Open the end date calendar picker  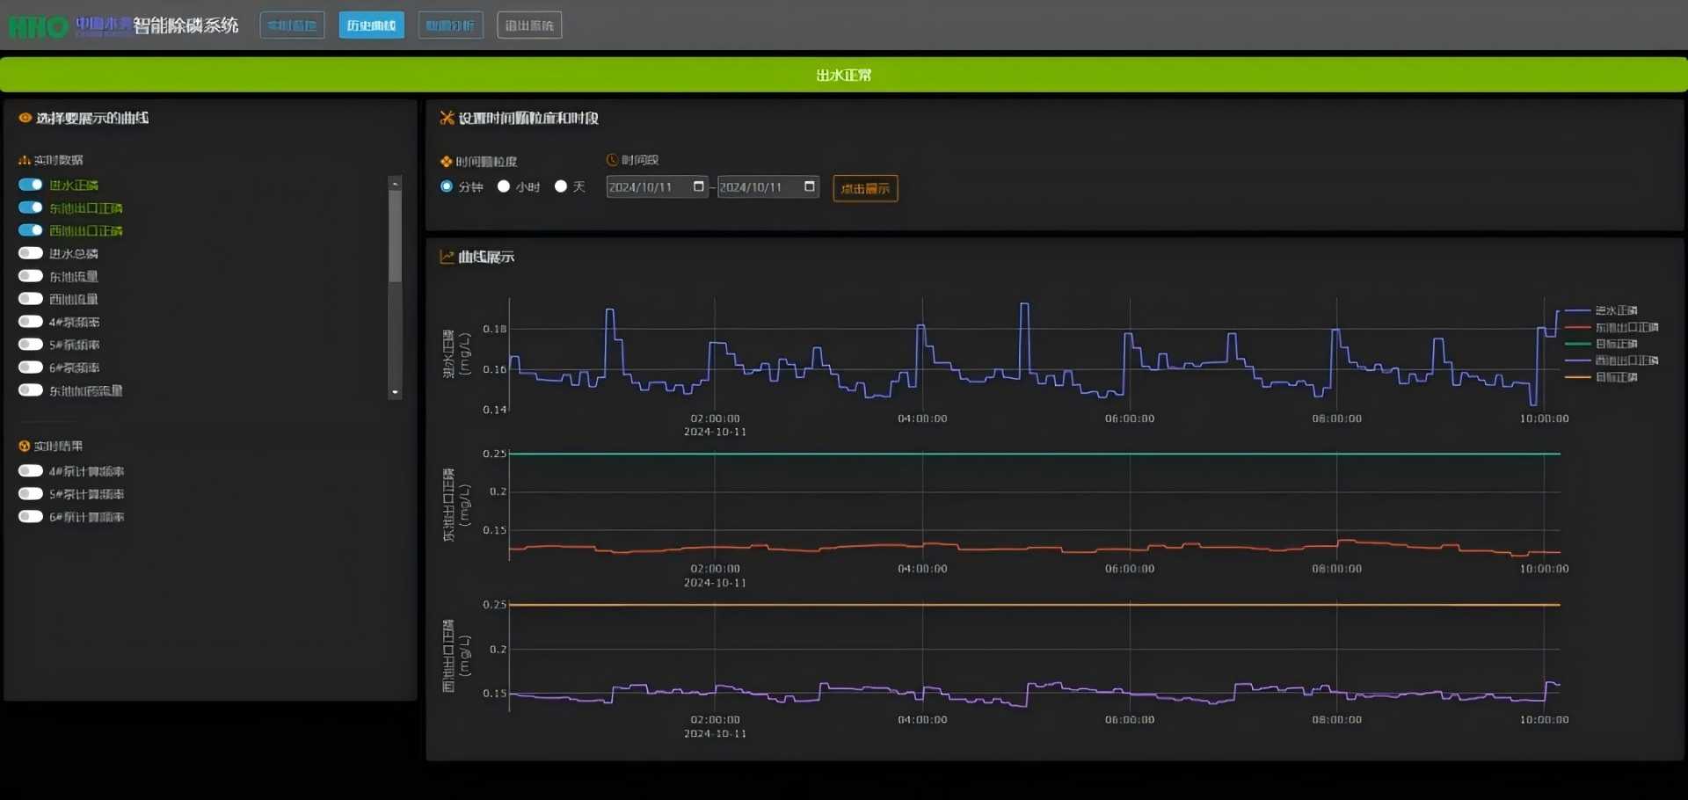[810, 186]
